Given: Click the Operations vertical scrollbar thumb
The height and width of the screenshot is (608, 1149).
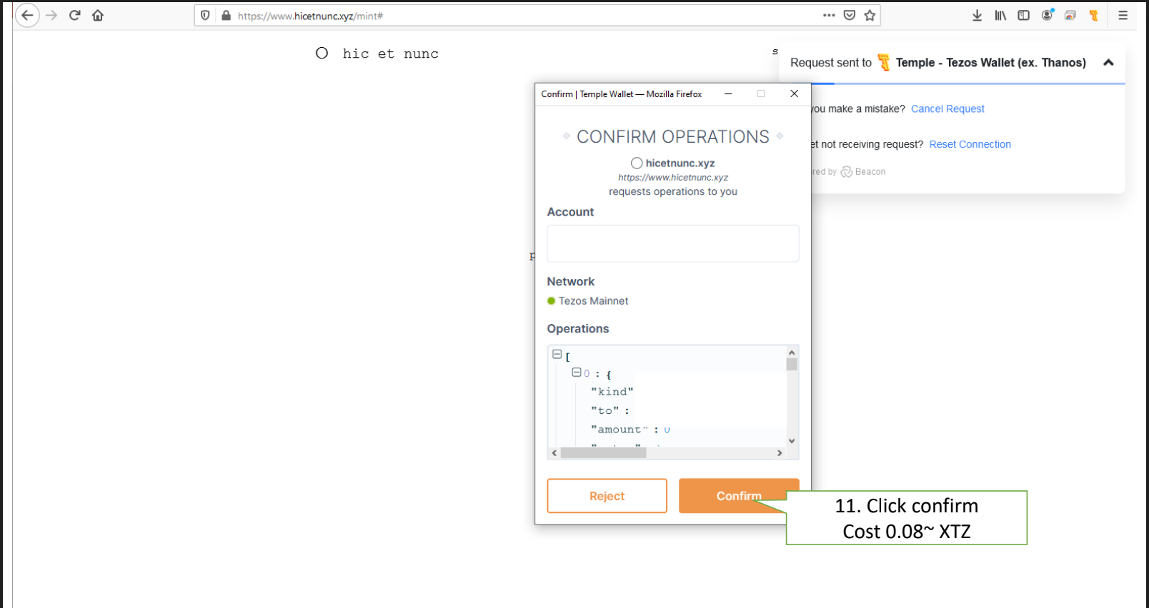Looking at the screenshot, I should [x=792, y=365].
